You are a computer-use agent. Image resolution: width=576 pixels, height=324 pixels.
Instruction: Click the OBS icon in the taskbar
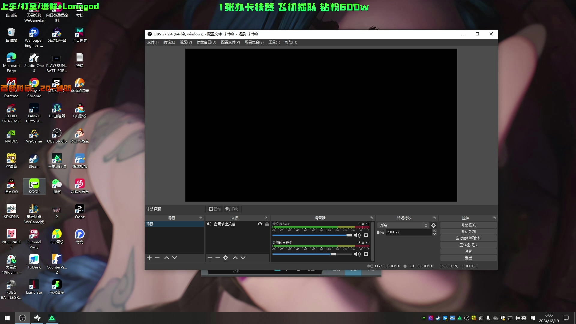tap(22, 318)
